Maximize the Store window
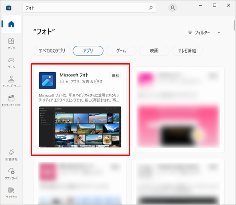The height and width of the screenshot is (205, 236). (214, 5)
